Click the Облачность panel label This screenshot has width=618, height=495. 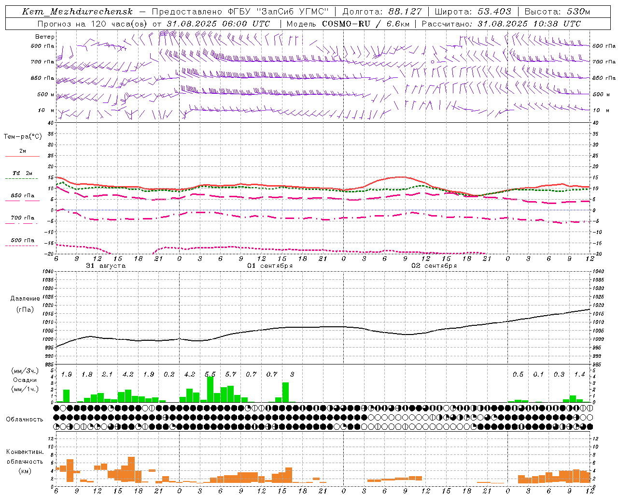coord(25,419)
